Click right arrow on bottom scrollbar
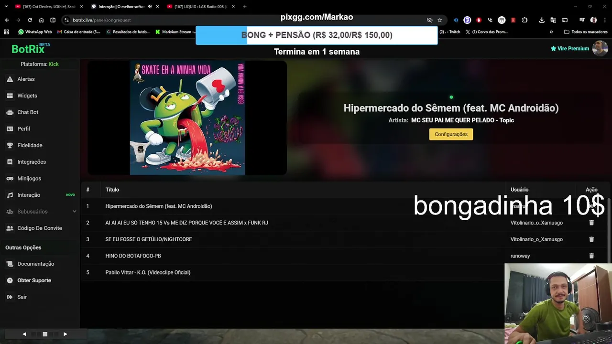 click(x=65, y=334)
